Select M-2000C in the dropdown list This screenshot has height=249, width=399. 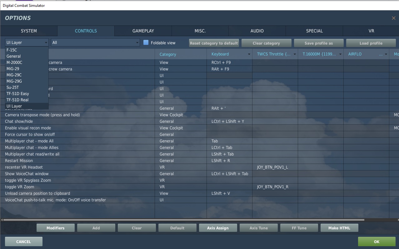(x=27, y=62)
